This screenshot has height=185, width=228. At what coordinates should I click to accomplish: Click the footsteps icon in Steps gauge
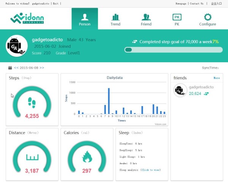[32, 102]
